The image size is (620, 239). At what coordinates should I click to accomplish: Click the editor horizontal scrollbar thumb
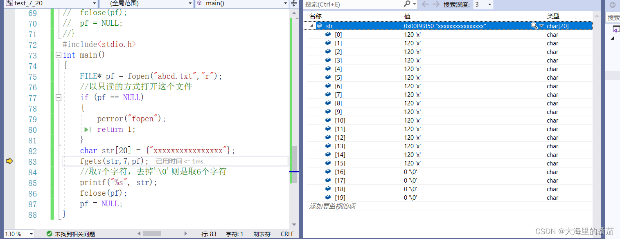pyautogui.click(x=152, y=234)
